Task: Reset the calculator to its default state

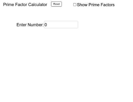Action: (56, 4)
